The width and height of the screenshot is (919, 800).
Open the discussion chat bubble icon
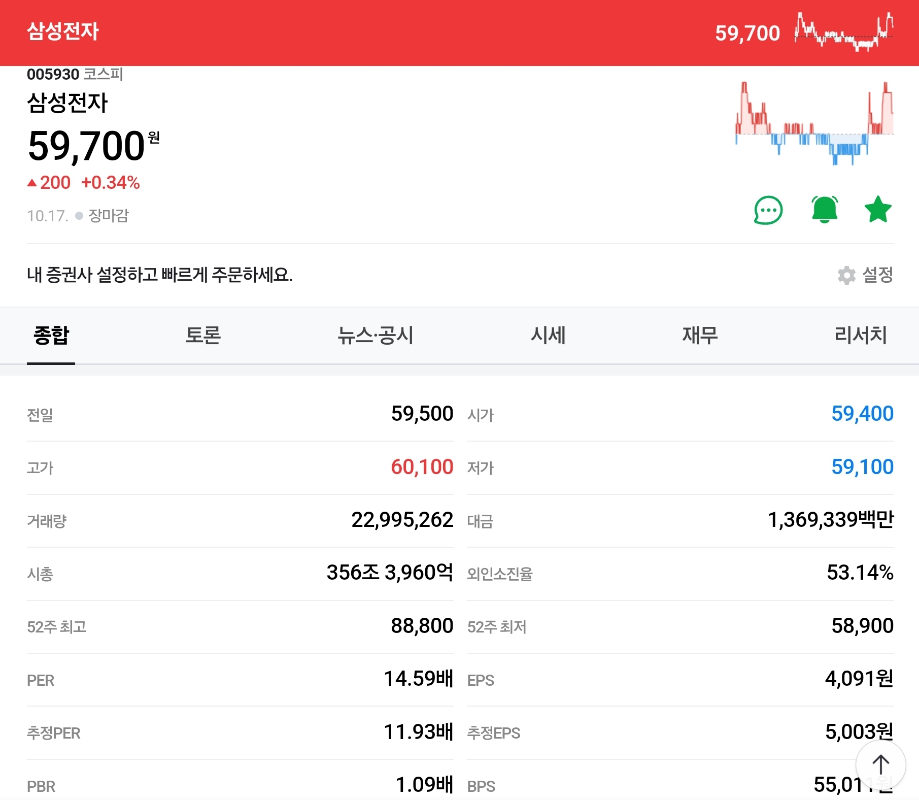point(768,210)
